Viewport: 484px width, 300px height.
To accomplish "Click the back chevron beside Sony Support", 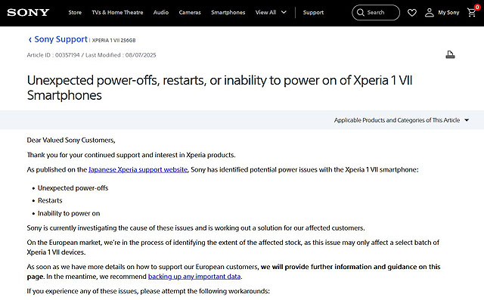I will tap(30, 40).
